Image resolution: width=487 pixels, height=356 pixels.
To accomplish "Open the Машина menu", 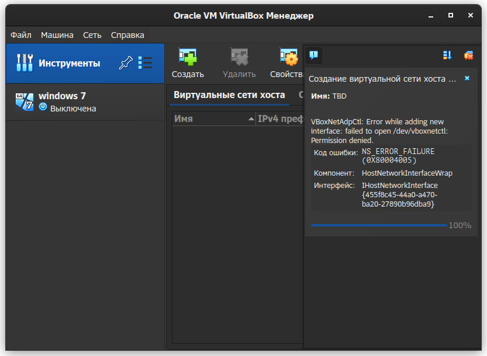I will pos(57,35).
